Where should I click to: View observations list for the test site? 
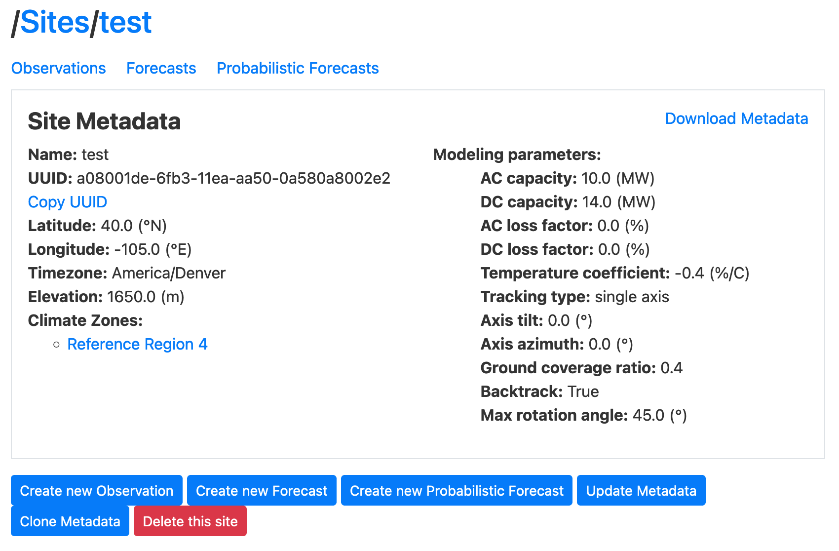point(58,69)
